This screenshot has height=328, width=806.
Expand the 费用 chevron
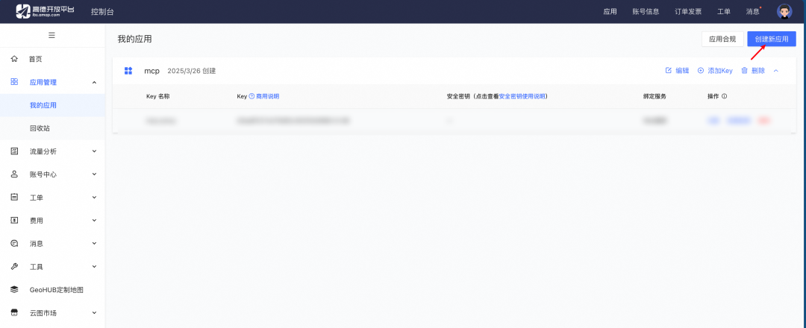tap(95, 221)
